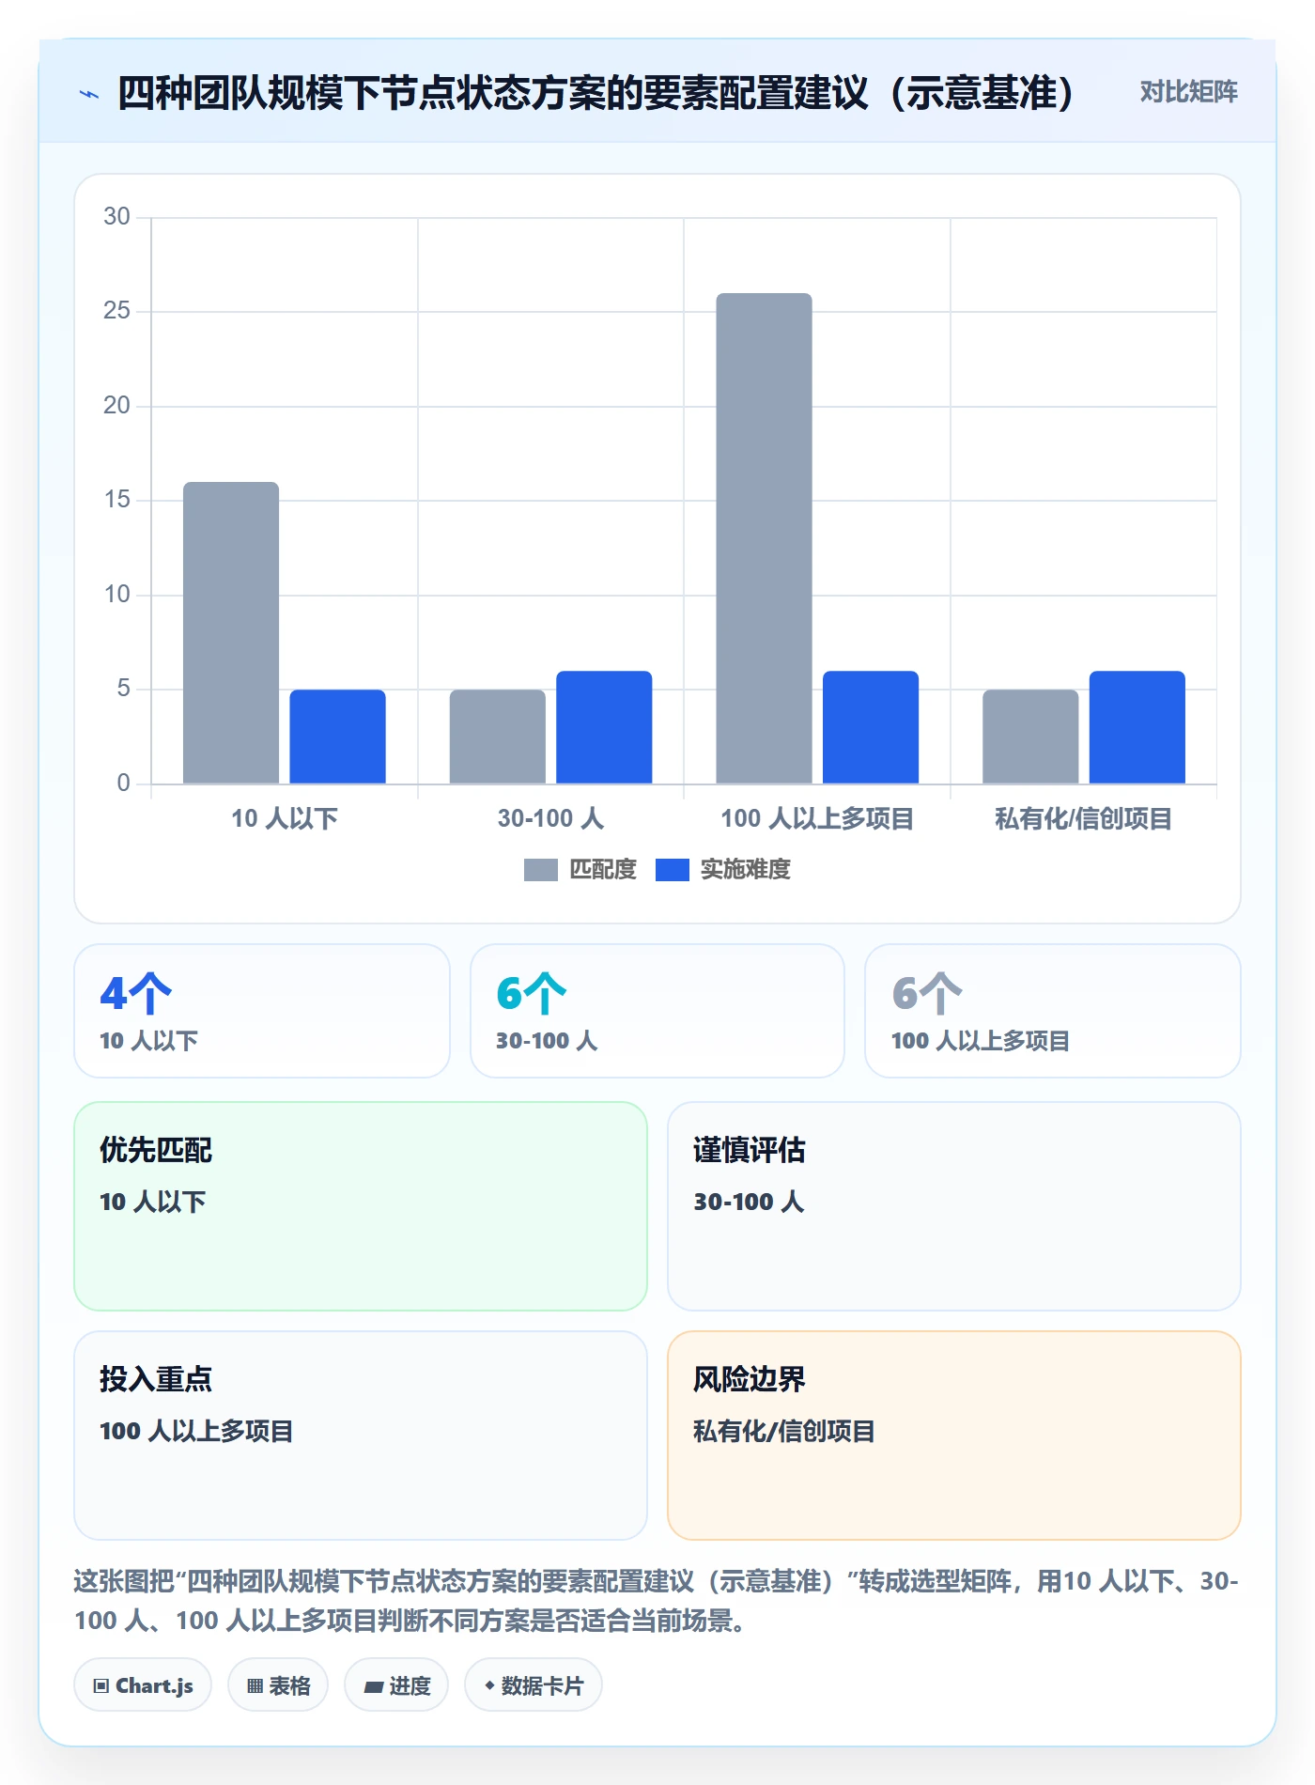This screenshot has width=1315, height=1785.
Task: Click the 匹配度 legend label
Action: tap(603, 870)
